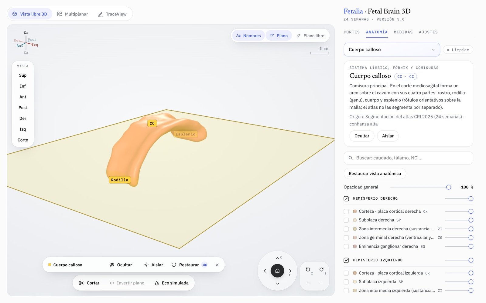Uncheck Hemisferio derecho checkbox
This screenshot has width=486, height=303.
pos(346,199)
